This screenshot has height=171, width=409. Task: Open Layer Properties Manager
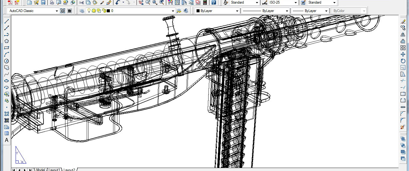tap(82, 11)
